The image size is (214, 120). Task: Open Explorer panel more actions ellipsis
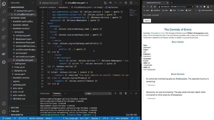33,3
